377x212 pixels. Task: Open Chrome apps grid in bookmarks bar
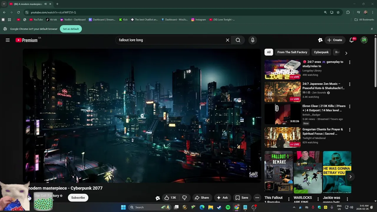[9, 20]
